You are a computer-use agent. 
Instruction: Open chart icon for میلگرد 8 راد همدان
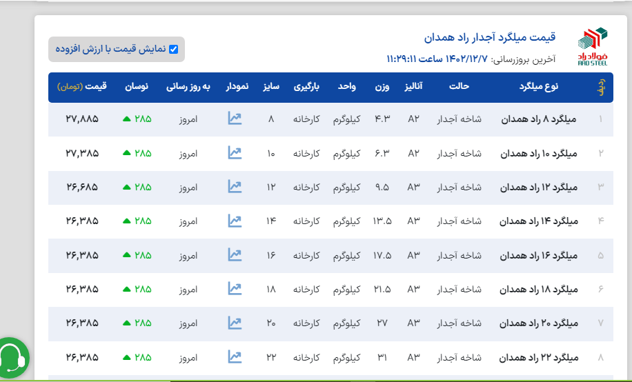(x=235, y=119)
